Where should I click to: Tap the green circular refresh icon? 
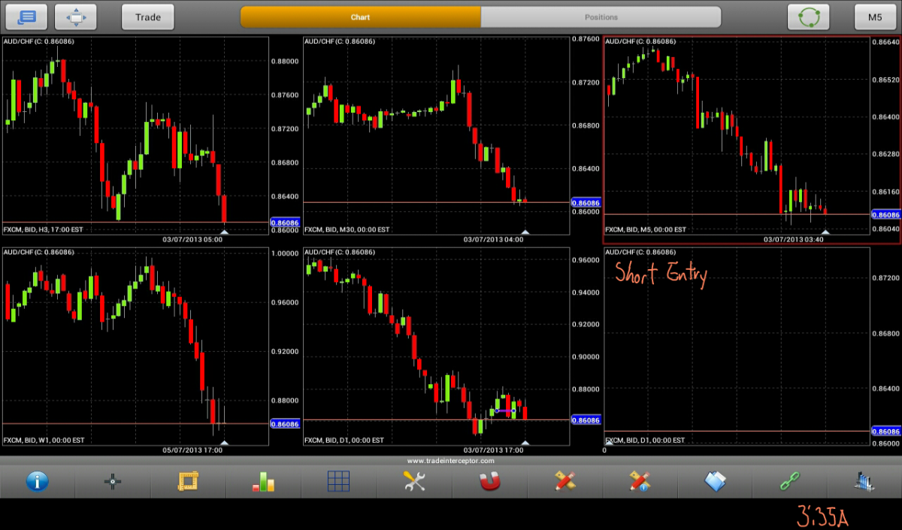808,17
